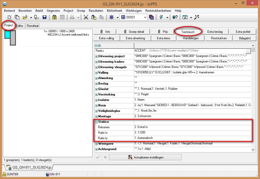Screen dimensions: 260x179
Task: Open the Bibliotheek menu
Action: click(114, 11)
